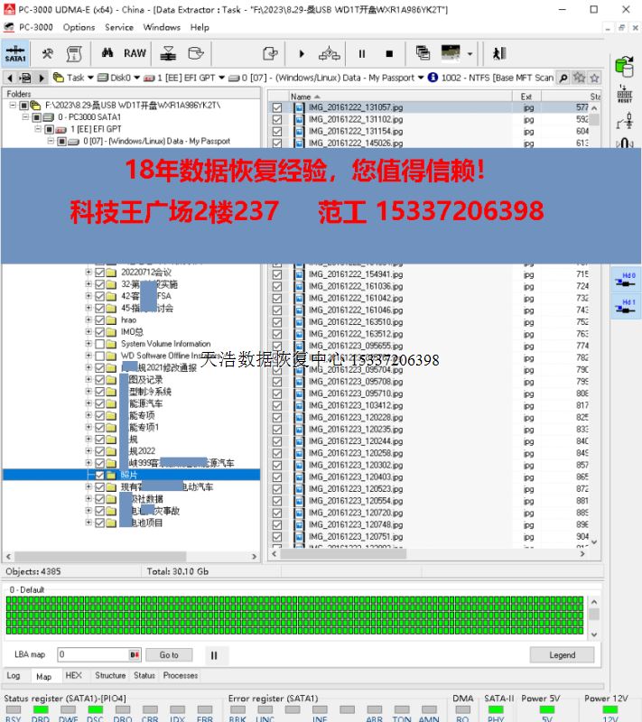The width and height of the screenshot is (642, 722).
Task: Toggle the hrao folder checkbox
Action: click(100, 320)
